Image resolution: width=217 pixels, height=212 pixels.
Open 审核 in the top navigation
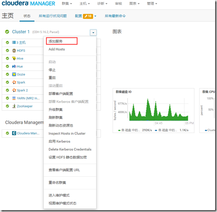(119, 4)
